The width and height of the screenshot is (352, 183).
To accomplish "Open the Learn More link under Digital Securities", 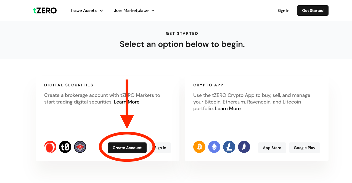I will [126, 102].
